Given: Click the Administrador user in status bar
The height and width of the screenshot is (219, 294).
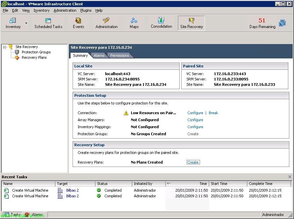Looking at the screenshot, I should tap(273, 215).
